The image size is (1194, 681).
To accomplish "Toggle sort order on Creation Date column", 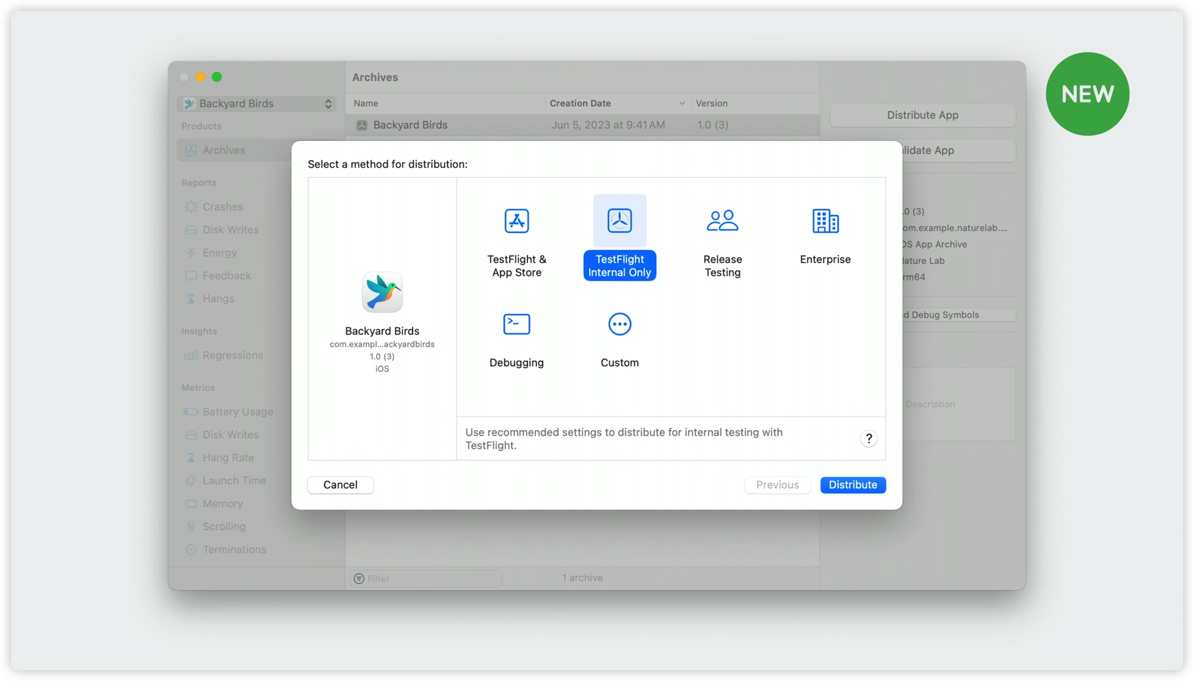I will tap(617, 103).
